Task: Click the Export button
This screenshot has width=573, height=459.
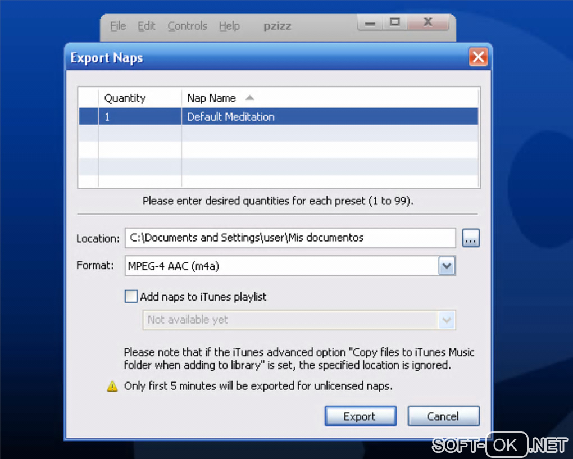Action: click(360, 416)
